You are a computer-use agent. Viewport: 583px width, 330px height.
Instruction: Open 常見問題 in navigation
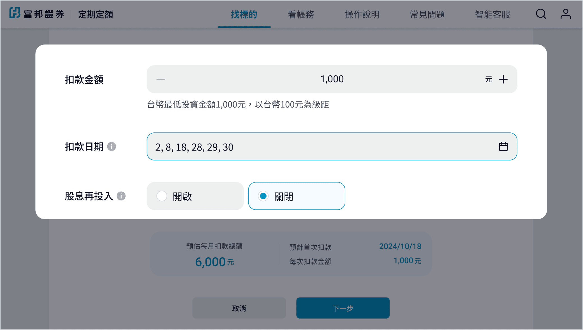pos(427,15)
